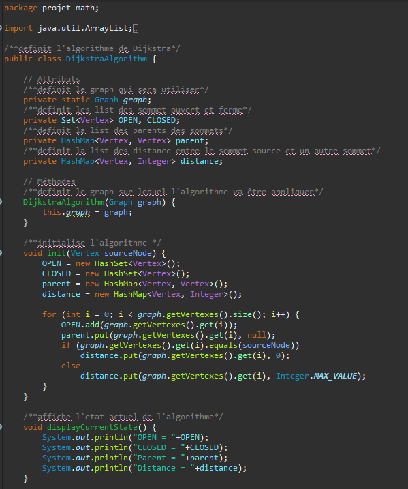Click java.util.ArrayList in the import statement

(82, 28)
